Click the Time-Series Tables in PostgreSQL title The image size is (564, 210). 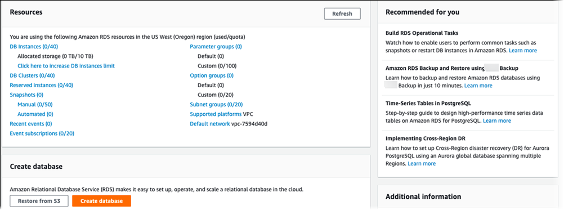[428, 103]
